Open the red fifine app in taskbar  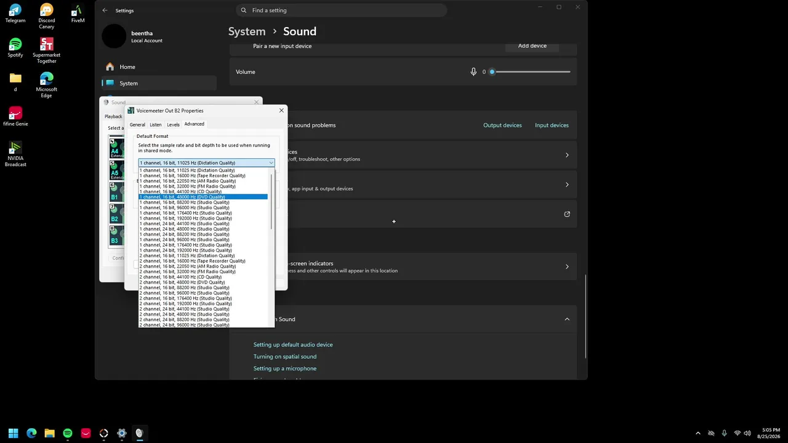(x=86, y=433)
